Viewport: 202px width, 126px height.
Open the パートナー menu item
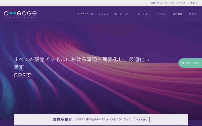click(x=144, y=14)
